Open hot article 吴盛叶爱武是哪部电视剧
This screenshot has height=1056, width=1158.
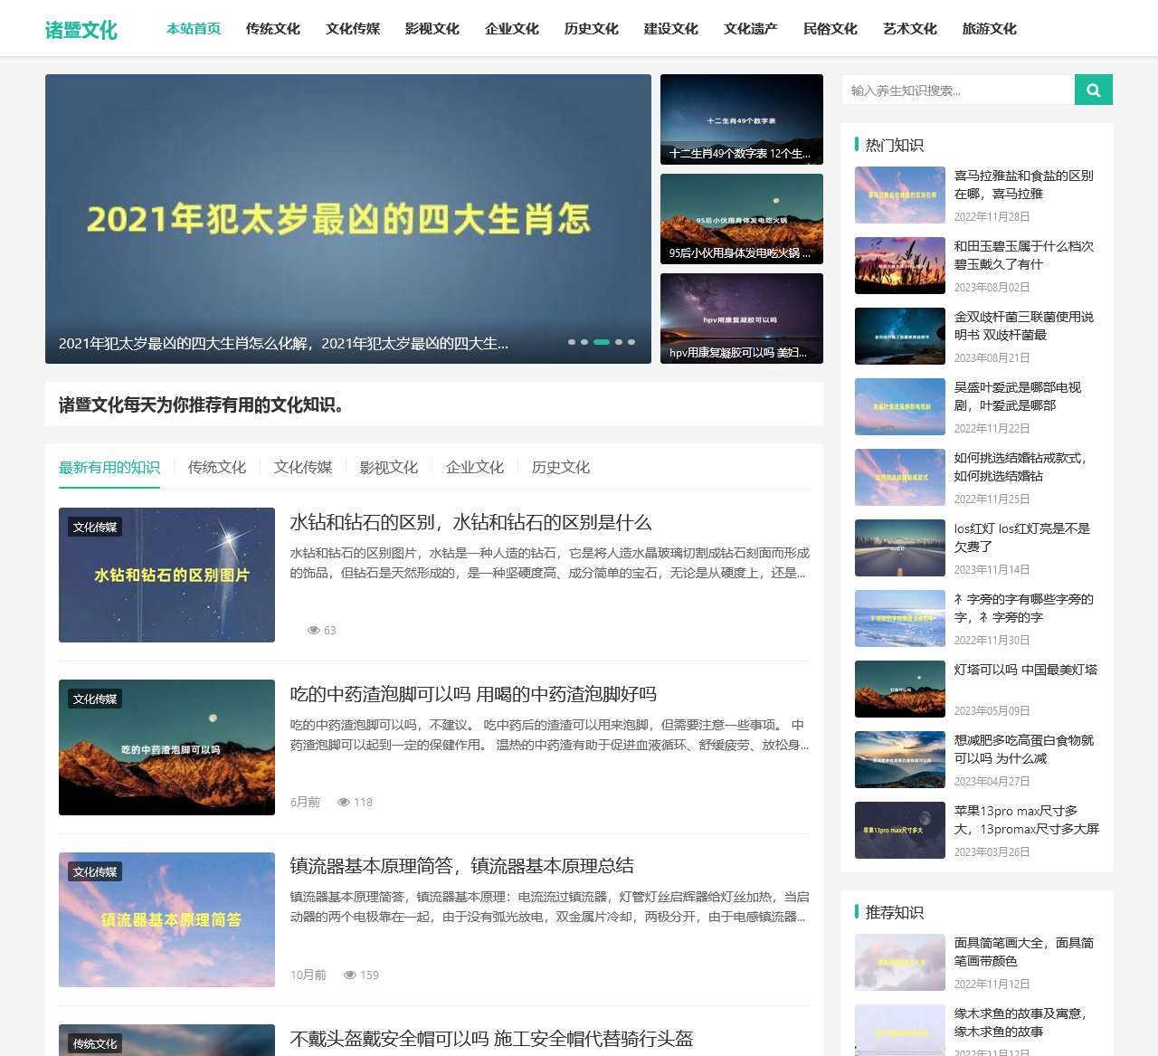[1018, 396]
